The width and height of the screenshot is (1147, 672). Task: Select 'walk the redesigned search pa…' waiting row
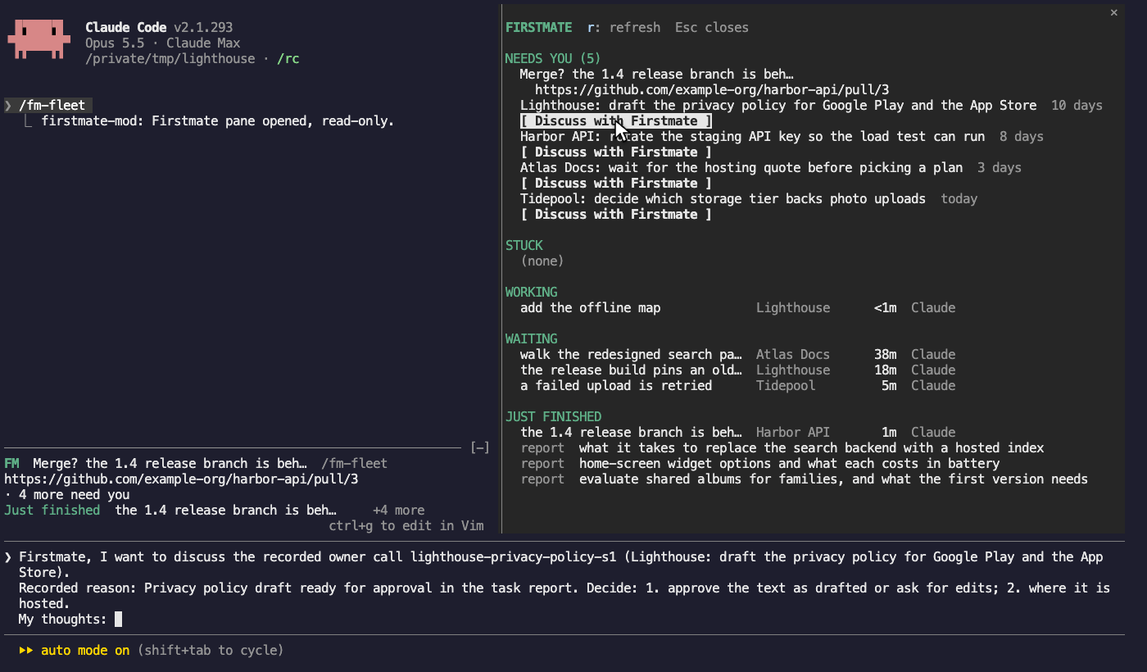(737, 354)
